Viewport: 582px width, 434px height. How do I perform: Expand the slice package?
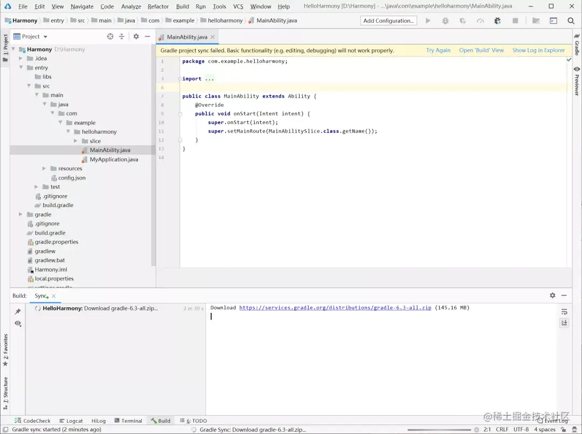pyautogui.click(x=76, y=141)
